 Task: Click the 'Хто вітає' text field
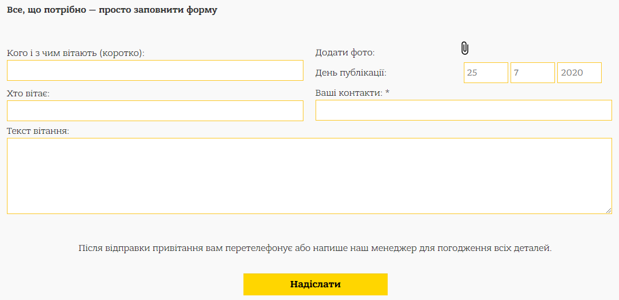(155, 111)
